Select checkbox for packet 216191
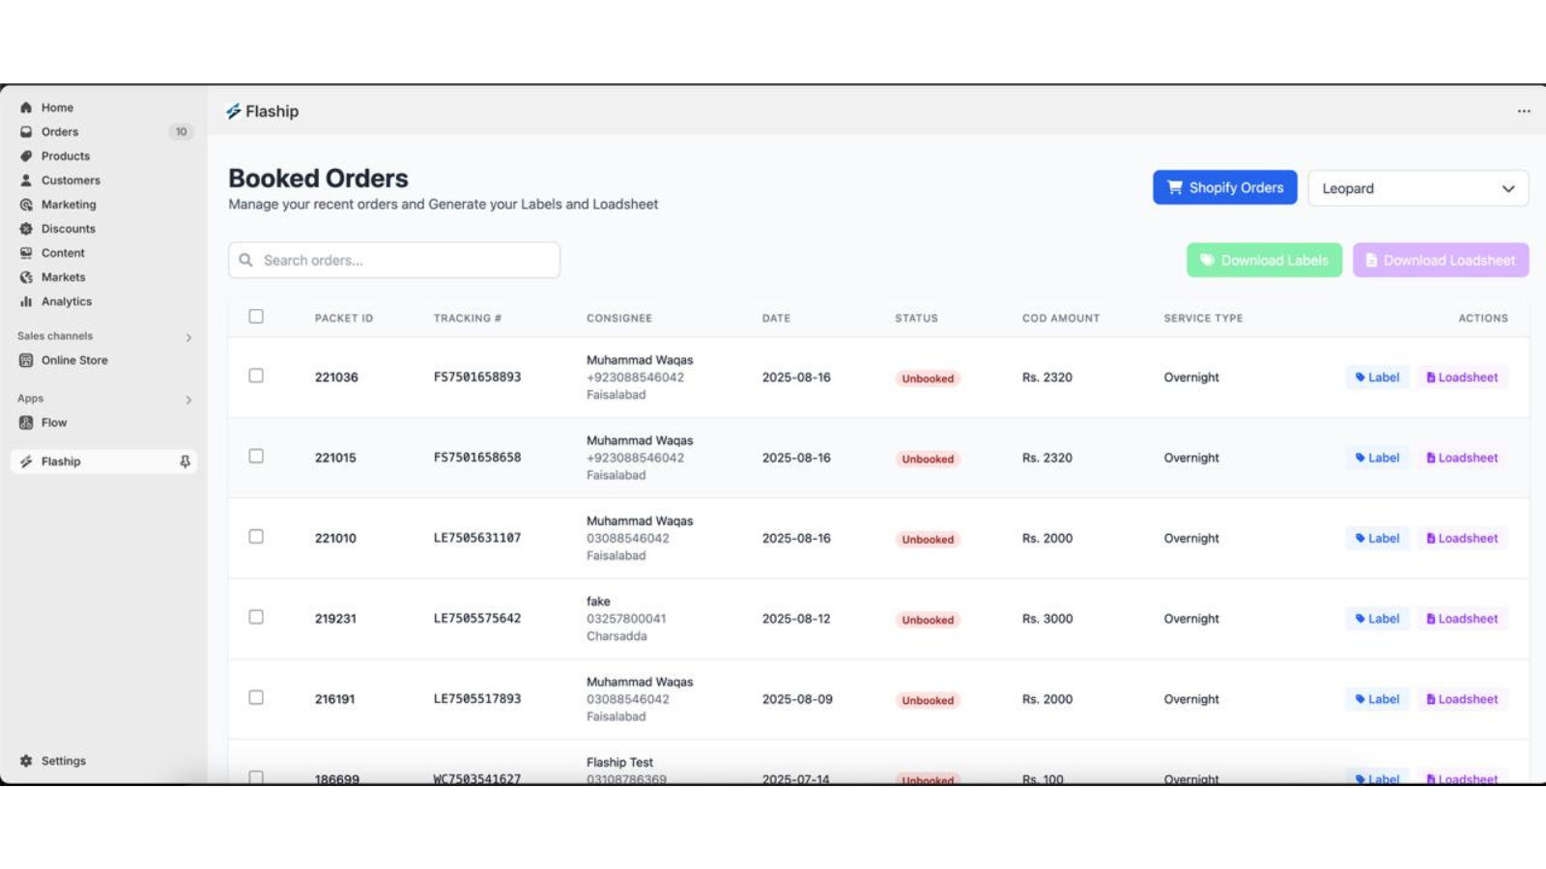The width and height of the screenshot is (1546, 869). 256,697
